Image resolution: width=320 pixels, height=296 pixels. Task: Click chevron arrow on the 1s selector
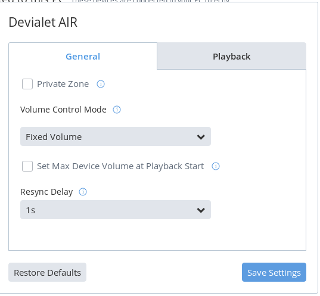coord(201,210)
